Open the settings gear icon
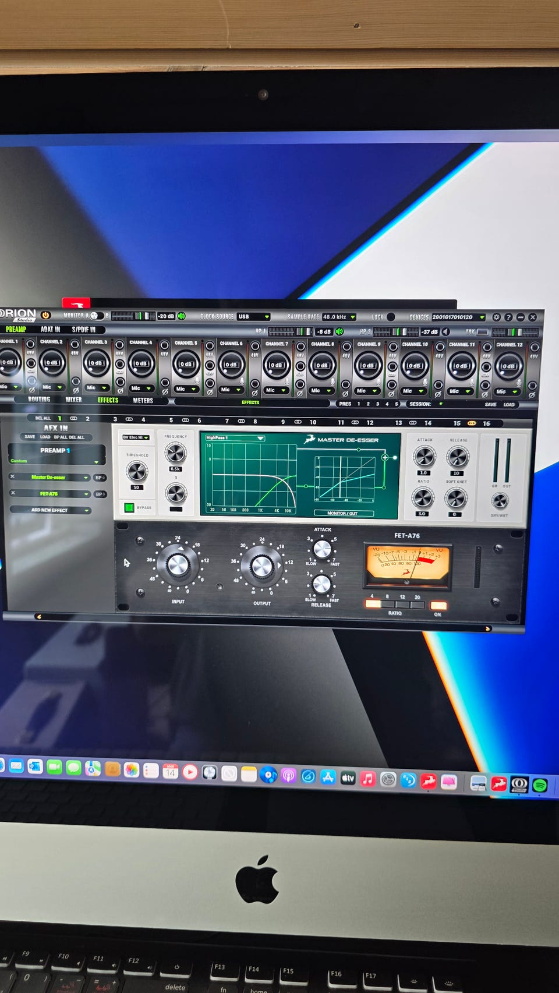The height and width of the screenshot is (993, 559). (496, 317)
